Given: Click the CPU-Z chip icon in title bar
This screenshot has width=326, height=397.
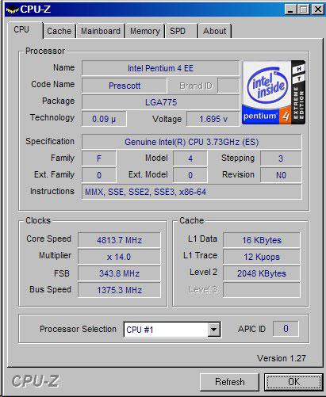Looking at the screenshot, I should point(12,10).
